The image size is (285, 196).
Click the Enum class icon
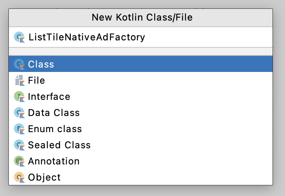(x=19, y=129)
